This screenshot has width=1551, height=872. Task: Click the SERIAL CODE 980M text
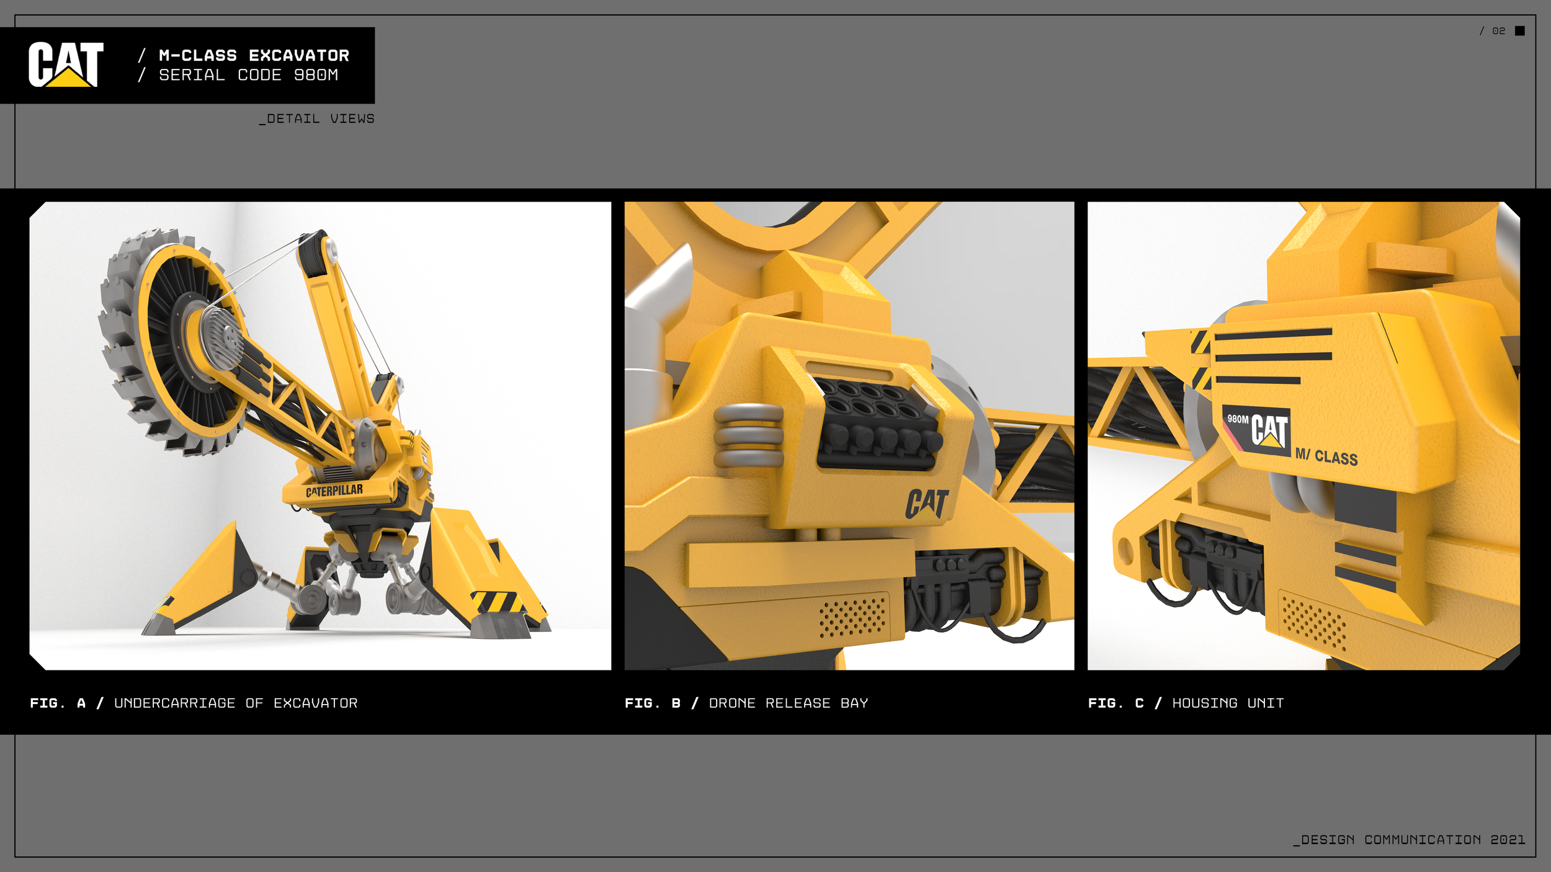(x=248, y=75)
